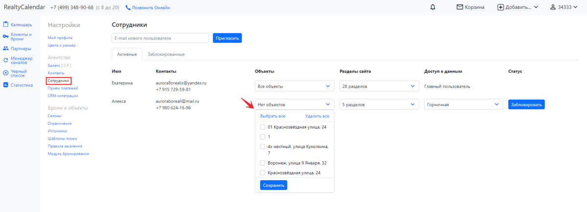587x212 pixels.
Task: Click the Выбрать все link
Action: 272,116
